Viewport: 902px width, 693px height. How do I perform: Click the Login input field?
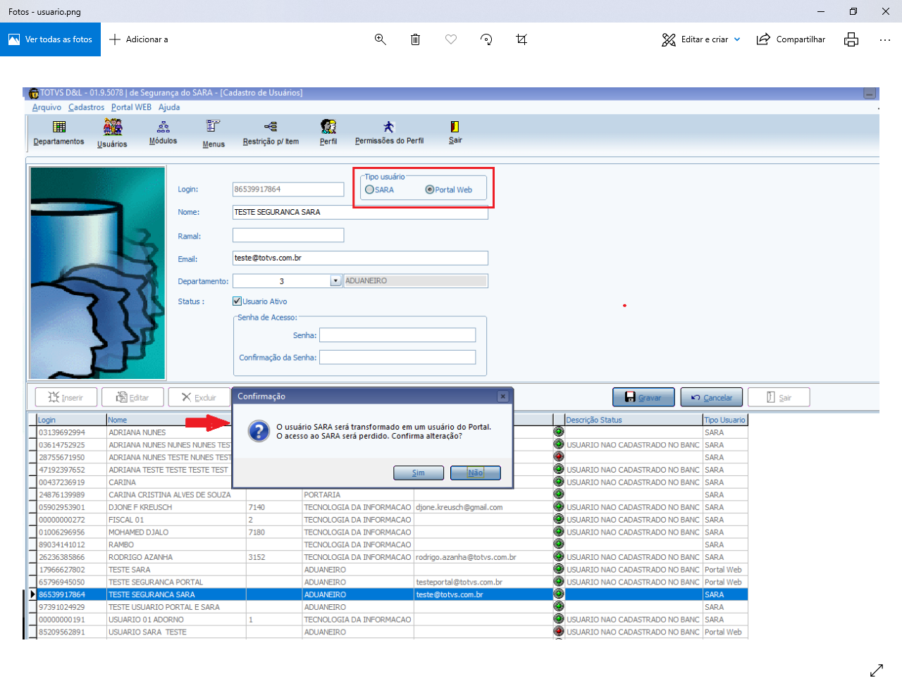click(x=288, y=189)
